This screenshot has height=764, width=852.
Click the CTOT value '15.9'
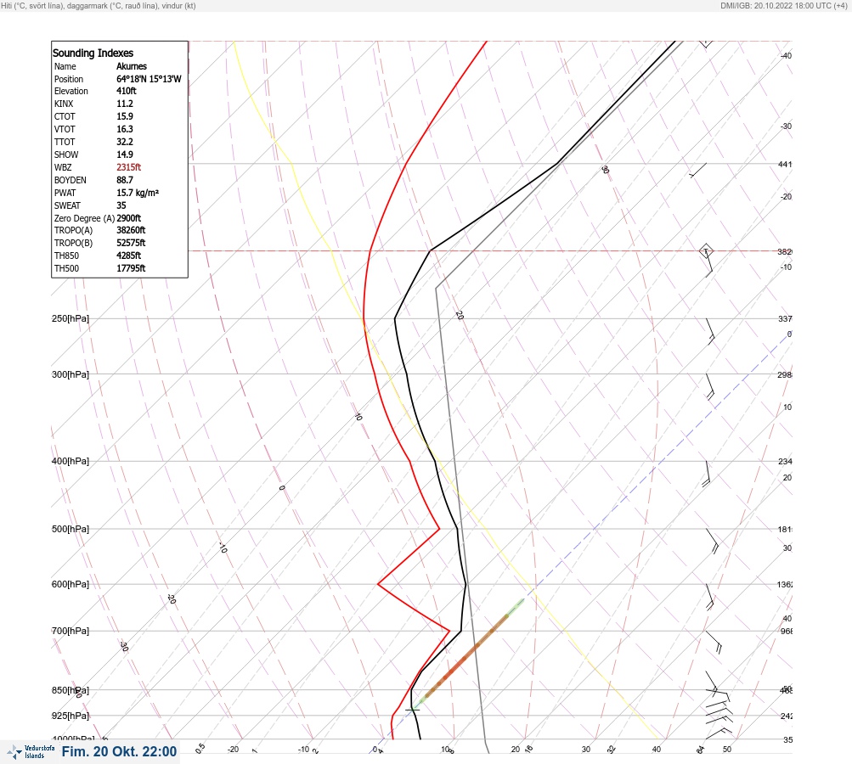coord(125,116)
